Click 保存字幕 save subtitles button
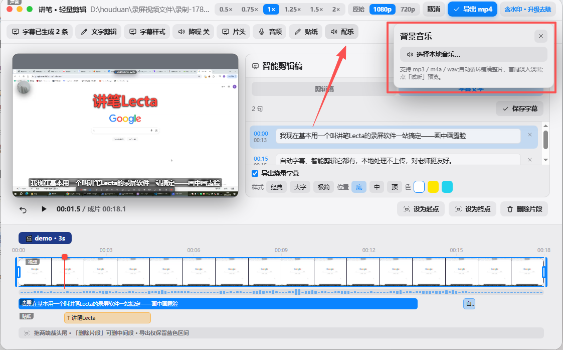563x350 pixels. 519,108
